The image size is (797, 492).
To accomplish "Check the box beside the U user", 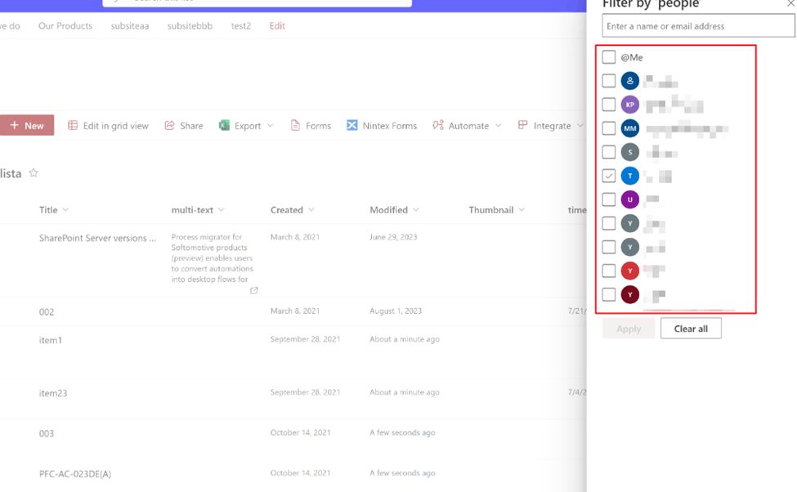I will click(x=608, y=199).
